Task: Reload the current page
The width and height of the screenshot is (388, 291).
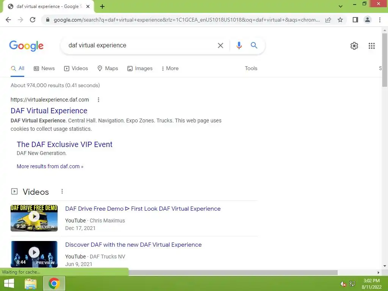Action: click(x=33, y=20)
